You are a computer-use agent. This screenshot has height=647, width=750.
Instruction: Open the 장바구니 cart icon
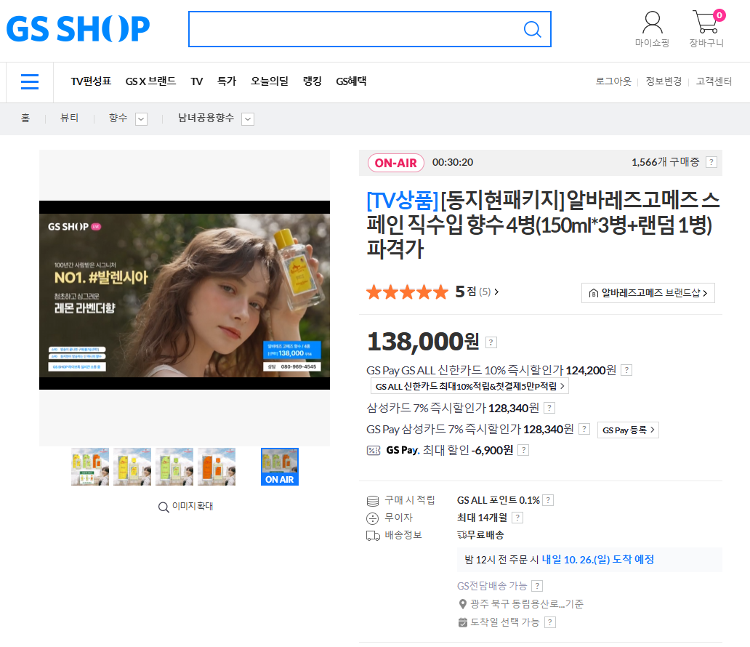tap(707, 29)
